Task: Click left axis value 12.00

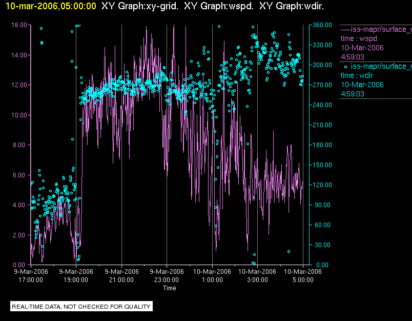Action: pyautogui.click(x=19, y=85)
